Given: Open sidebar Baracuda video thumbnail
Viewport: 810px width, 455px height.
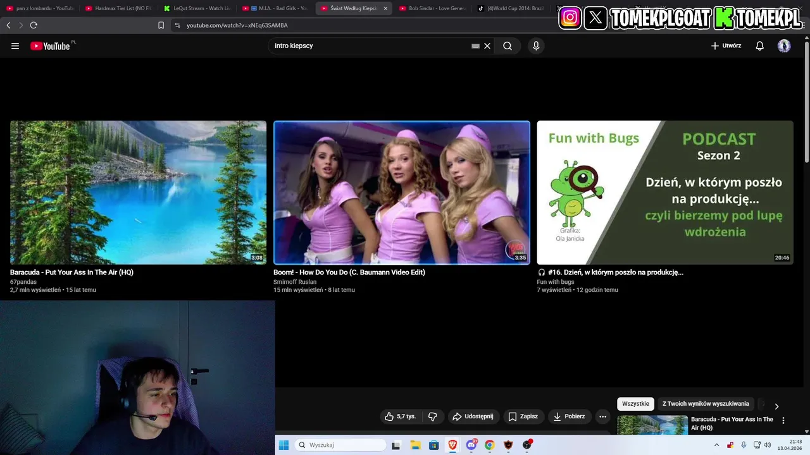Looking at the screenshot, I should click(x=652, y=425).
